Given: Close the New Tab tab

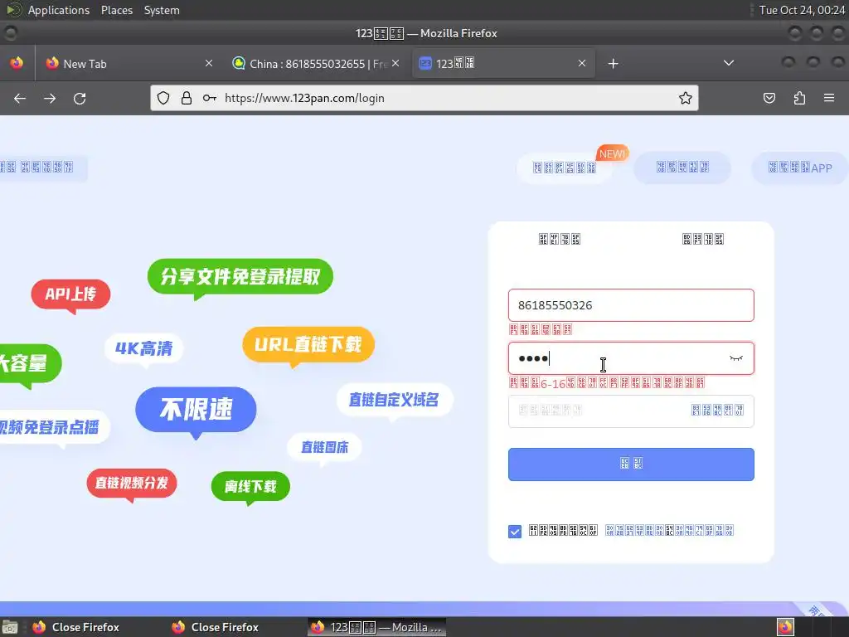Looking at the screenshot, I should [209, 63].
